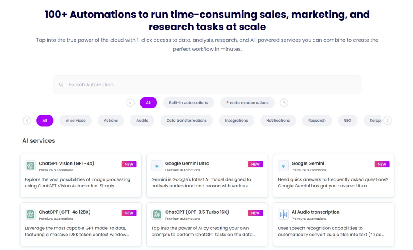This screenshot has width=413, height=250.
Task: Select the Premium automations filter
Action: tap(247, 103)
